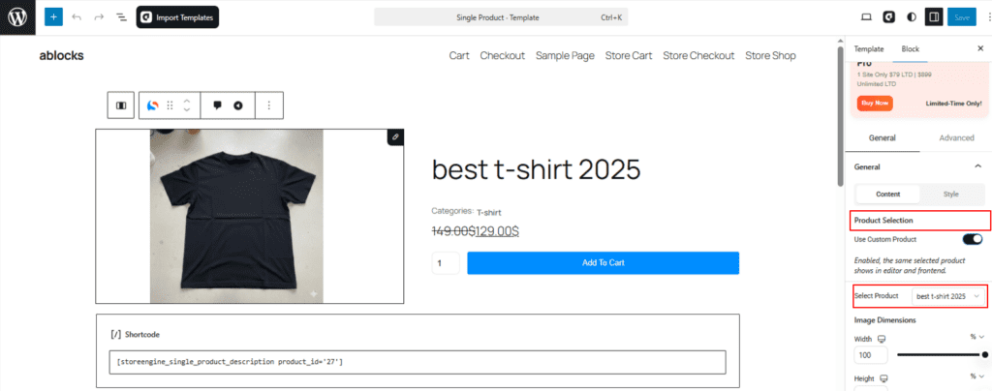Image resolution: width=992 pixels, height=391 pixels.
Task: Click the speech bubble toolbar icon
Action: coord(218,105)
